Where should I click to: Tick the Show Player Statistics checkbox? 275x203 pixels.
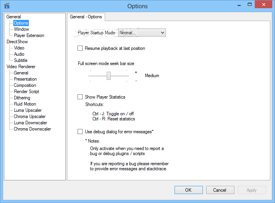pos(80,97)
